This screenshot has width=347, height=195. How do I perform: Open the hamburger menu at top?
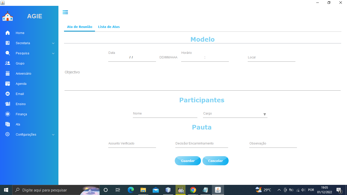tap(65, 12)
